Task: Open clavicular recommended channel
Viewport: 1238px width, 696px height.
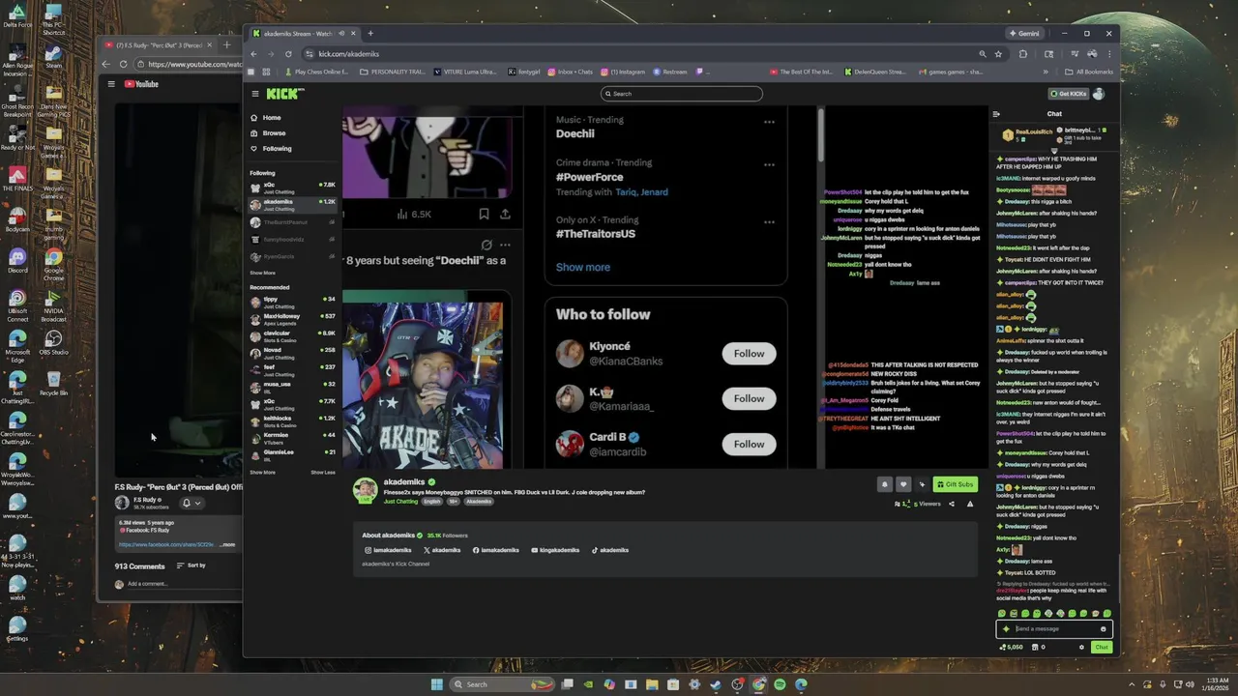Action: click(291, 336)
